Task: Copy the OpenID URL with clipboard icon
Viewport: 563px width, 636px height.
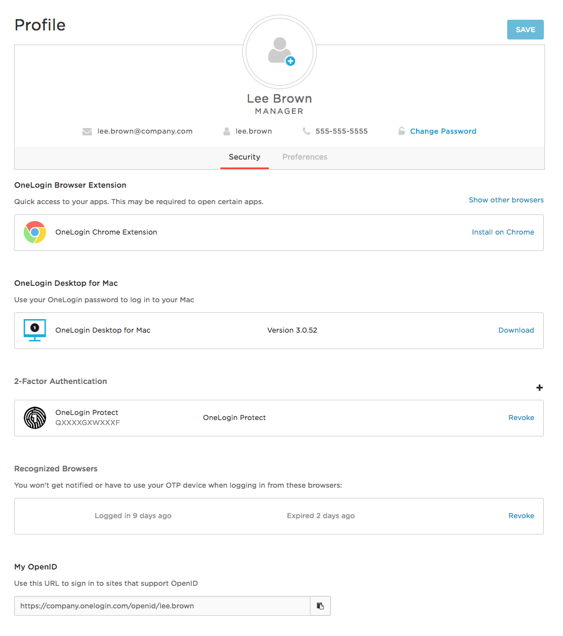Action: tap(320, 606)
